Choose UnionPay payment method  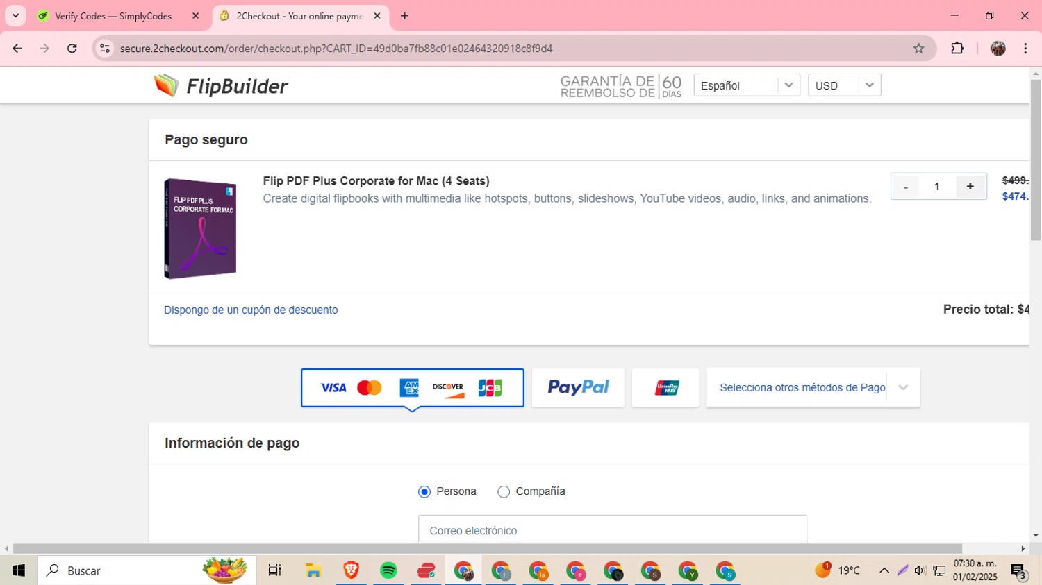tap(665, 388)
